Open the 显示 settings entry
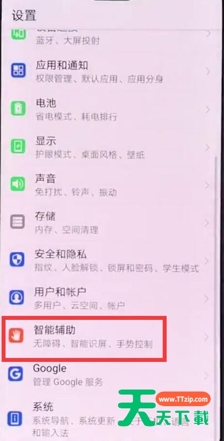 point(112,147)
